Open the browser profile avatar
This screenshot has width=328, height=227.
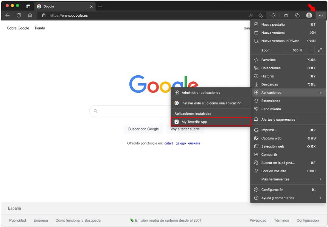click(x=309, y=16)
